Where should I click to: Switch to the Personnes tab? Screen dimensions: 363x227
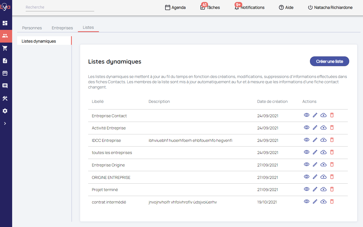pyautogui.click(x=32, y=28)
